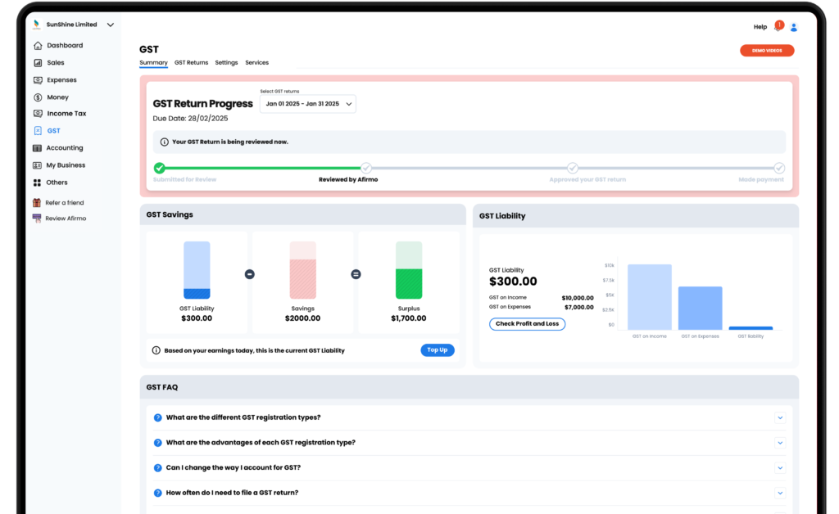Expand the SunShine Limited company switcher
Screen dimensions: 839x514
point(111,25)
